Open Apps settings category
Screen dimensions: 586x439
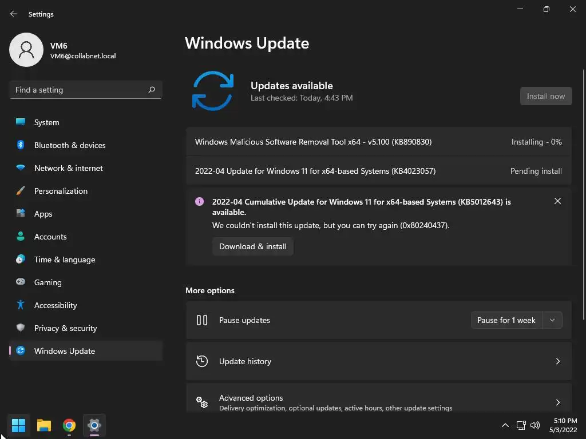[x=86, y=214]
